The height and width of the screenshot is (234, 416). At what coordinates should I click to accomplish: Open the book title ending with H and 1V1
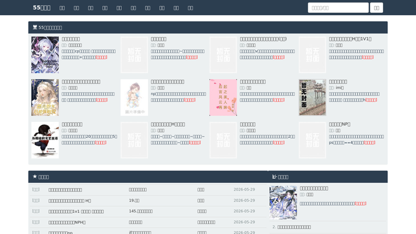[350, 39]
